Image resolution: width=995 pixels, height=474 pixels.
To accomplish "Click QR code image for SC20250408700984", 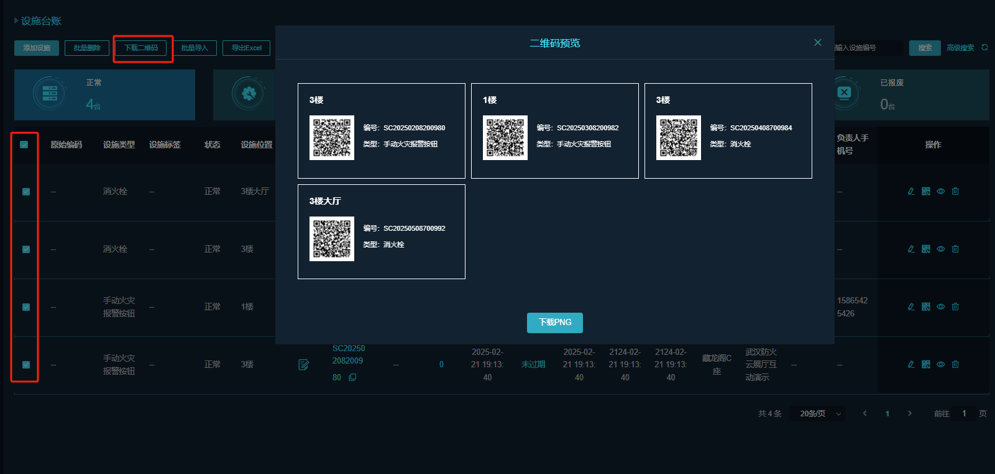I will point(679,138).
